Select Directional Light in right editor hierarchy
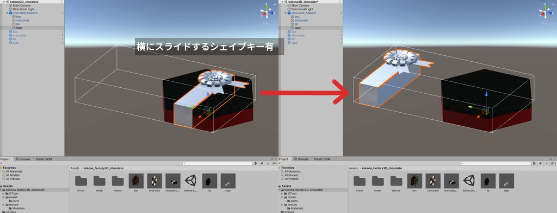The width and height of the screenshot is (557, 213). [302, 9]
